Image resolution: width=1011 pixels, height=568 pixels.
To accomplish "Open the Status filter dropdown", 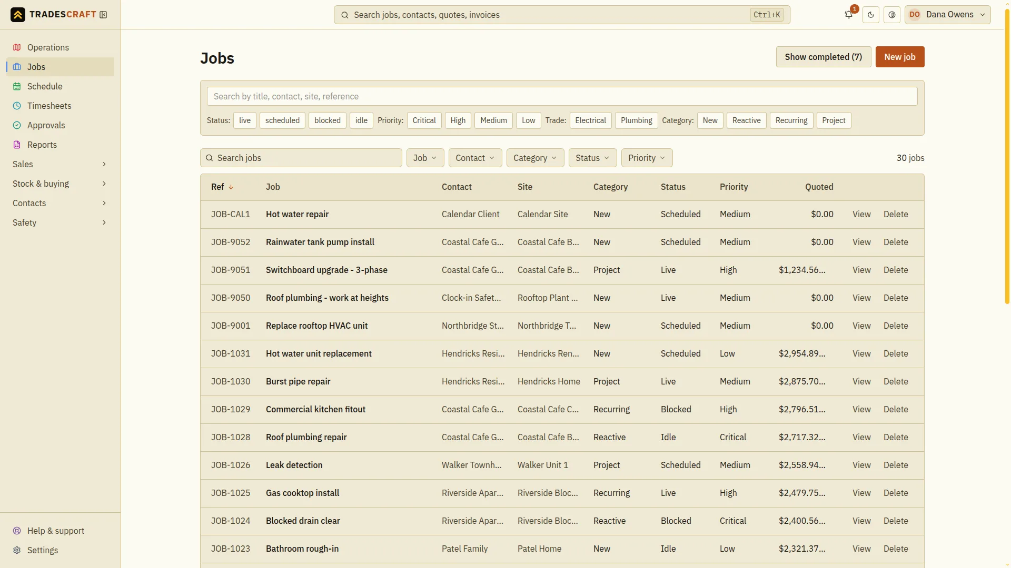I will 592,158.
